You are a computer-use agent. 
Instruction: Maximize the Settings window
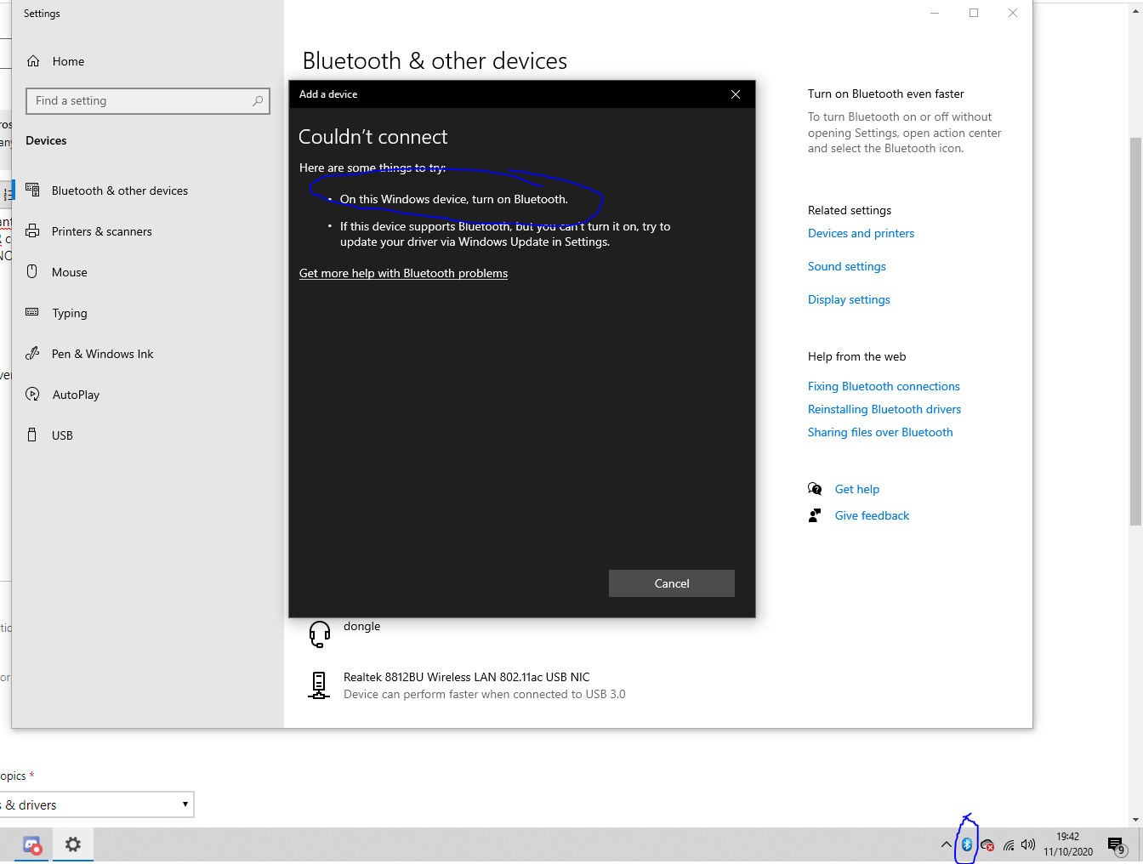[974, 13]
